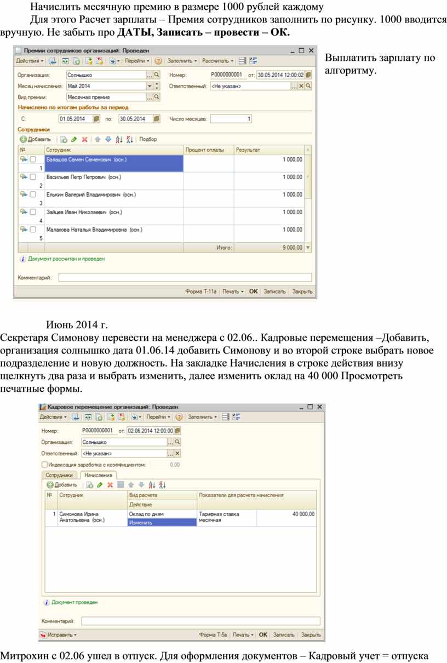Open Действия menu in Кадровое перемещение window

coord(54,417)
